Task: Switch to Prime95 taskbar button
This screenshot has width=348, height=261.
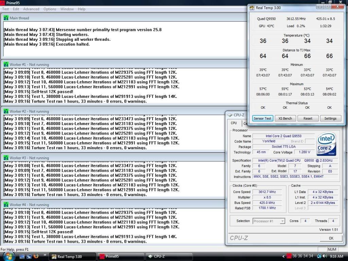Action: coord(121,257)
